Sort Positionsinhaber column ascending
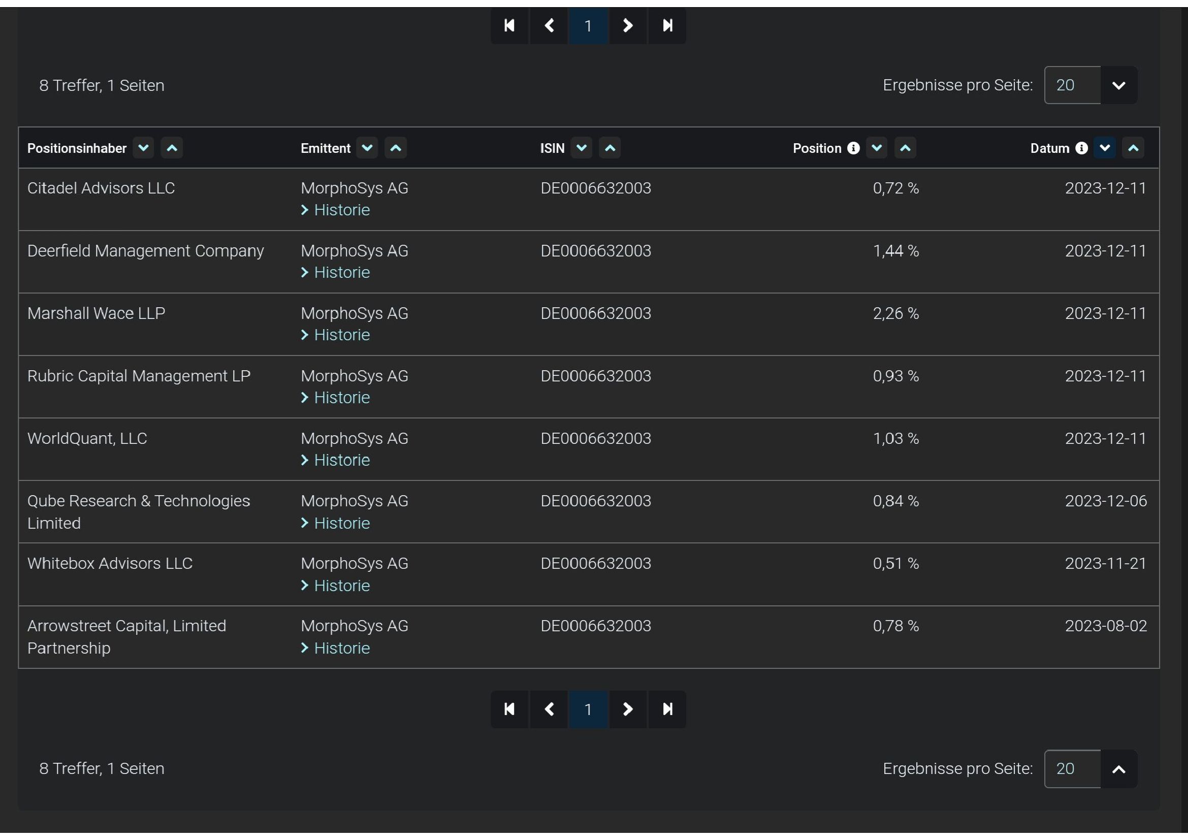1188x840 pixels. [172, 148]
